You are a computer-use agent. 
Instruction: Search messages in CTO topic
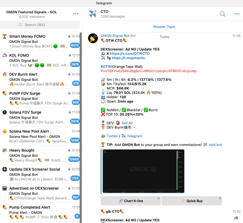coord(223,14)
